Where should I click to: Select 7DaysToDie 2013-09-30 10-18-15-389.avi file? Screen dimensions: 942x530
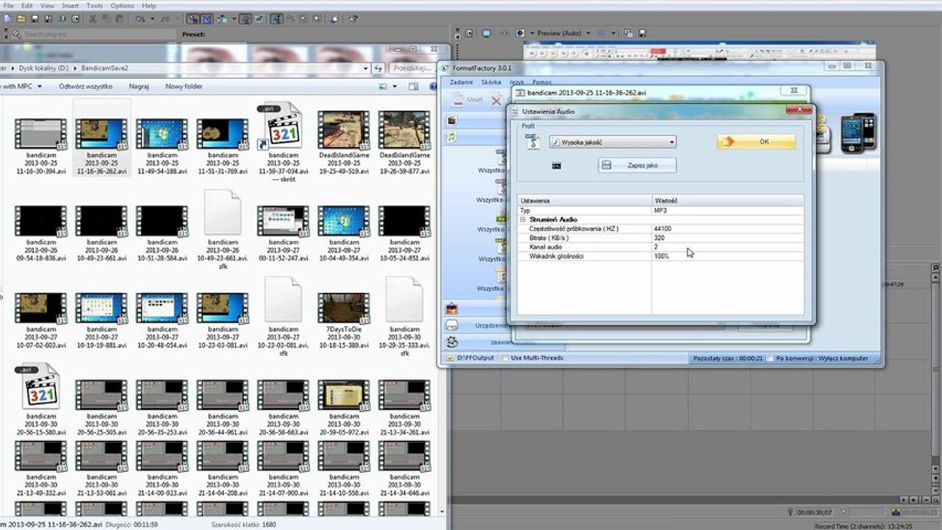[343, 308]
